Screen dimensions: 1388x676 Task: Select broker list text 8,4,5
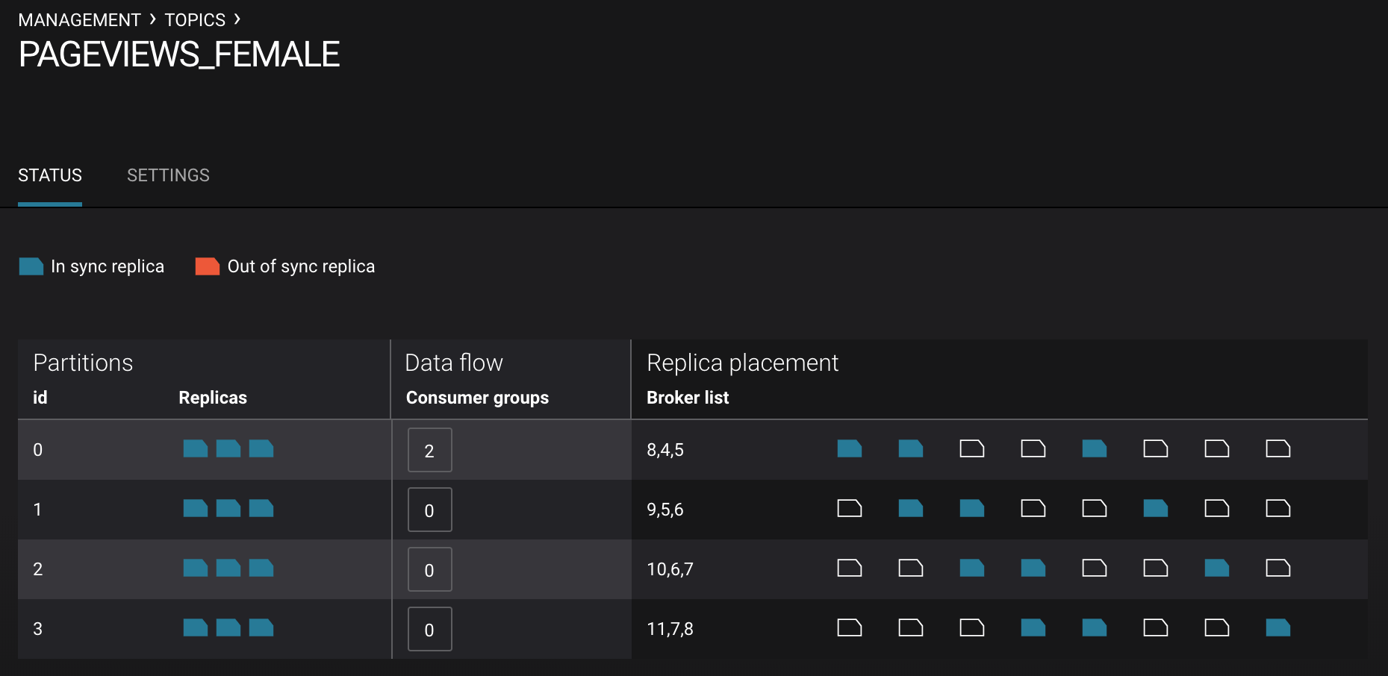[665, 450]
